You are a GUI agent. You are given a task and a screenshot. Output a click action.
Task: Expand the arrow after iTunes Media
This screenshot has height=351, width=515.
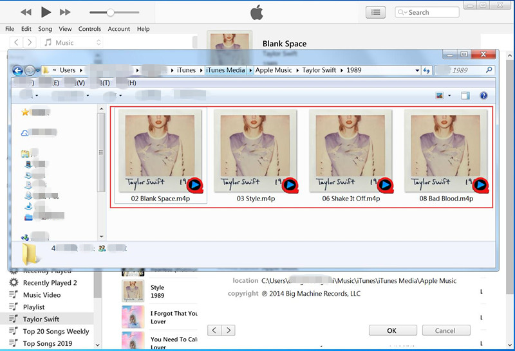(250, 70)
